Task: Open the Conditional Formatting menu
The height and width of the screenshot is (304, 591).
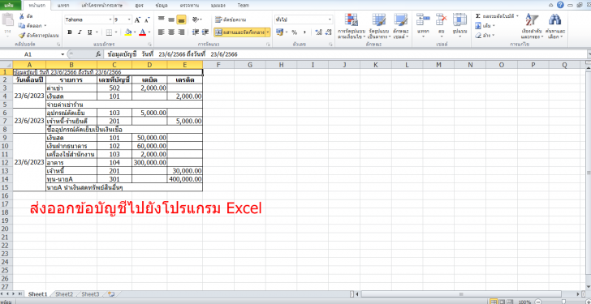Action: point(352,26)
